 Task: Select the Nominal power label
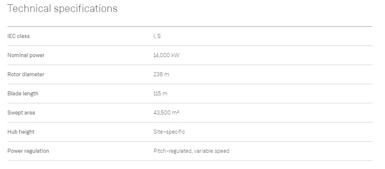26,55
